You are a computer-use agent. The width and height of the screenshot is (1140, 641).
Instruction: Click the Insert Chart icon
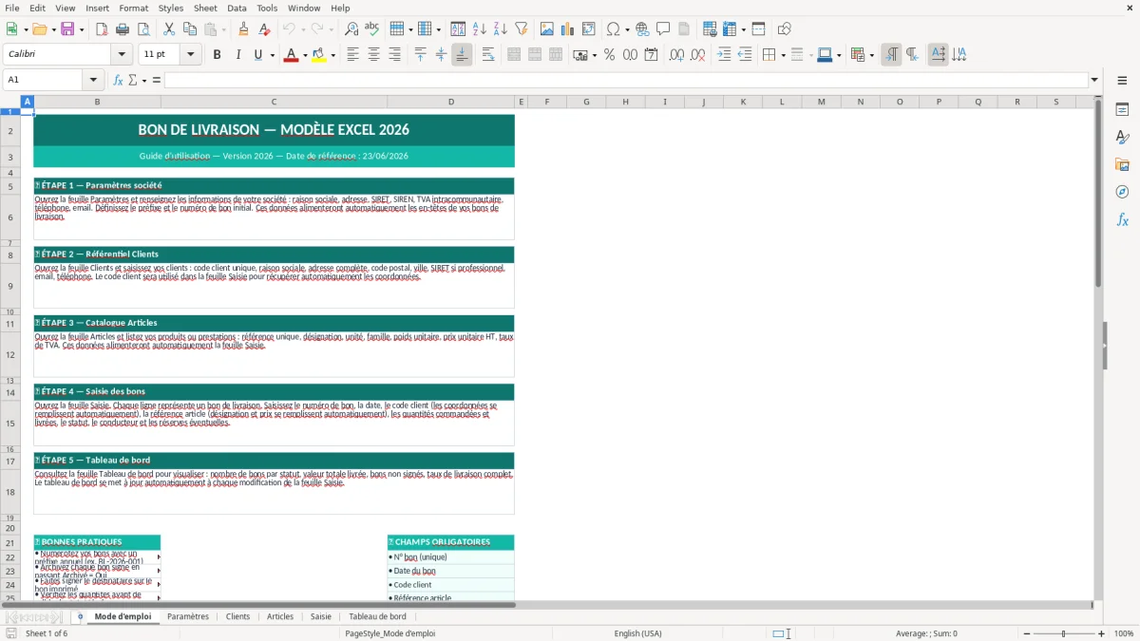568,29
